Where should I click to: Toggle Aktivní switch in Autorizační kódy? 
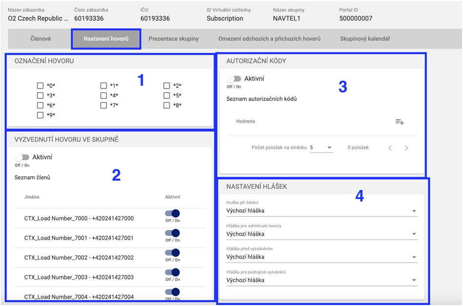[x=234, y=79]
